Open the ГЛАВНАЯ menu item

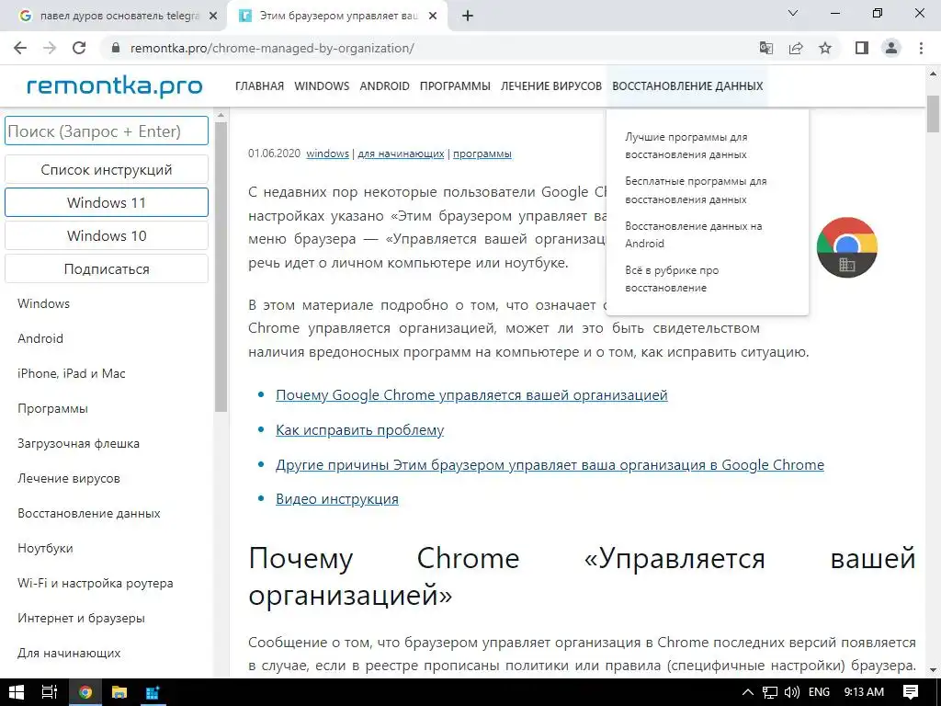(x=259, y=85)
